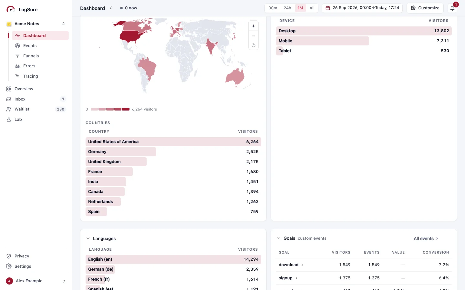
Task: Open Overview from the sidebar
Action: (x=36, y=89)
